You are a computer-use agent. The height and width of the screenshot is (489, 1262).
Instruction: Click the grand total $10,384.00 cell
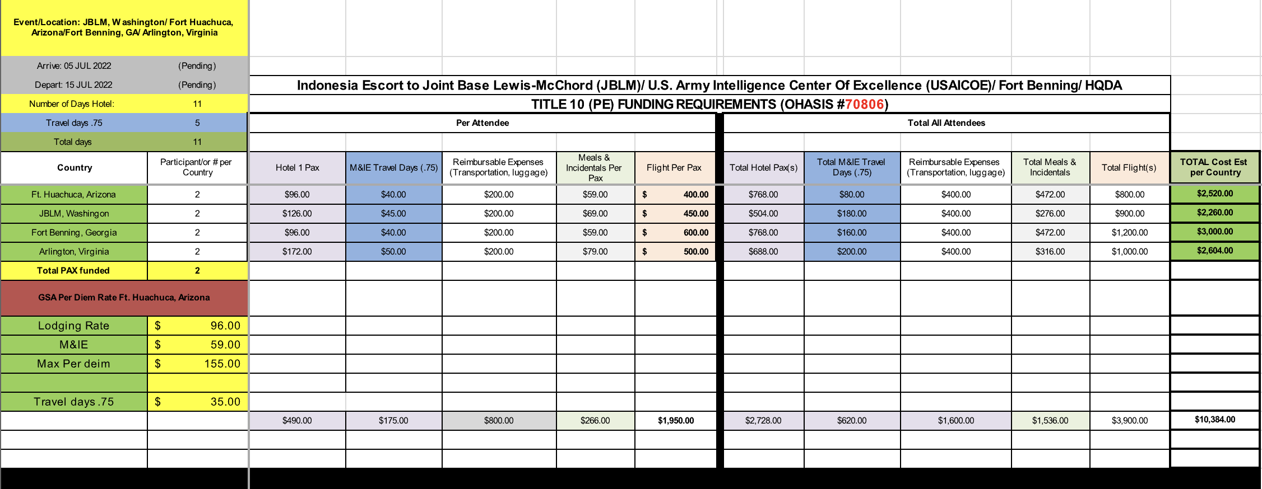pyautogui.click(x=1214, y=420)
